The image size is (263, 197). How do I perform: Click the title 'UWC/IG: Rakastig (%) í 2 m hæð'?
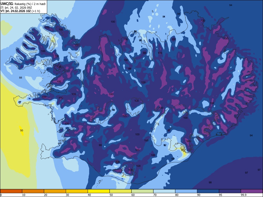23,4
